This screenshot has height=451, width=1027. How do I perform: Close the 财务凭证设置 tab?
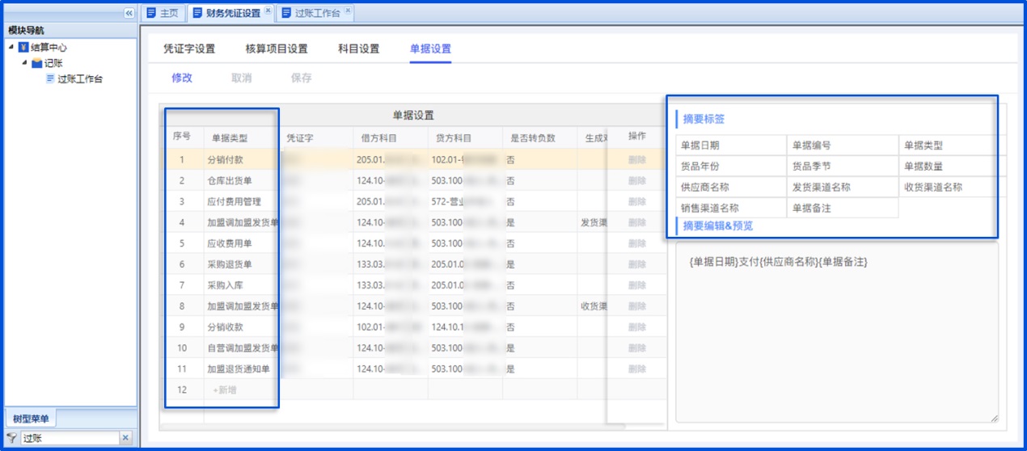pyautogui.click(x=268, y=11)
